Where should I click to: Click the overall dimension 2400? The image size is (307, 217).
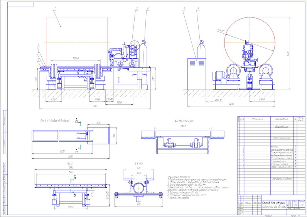231,104
